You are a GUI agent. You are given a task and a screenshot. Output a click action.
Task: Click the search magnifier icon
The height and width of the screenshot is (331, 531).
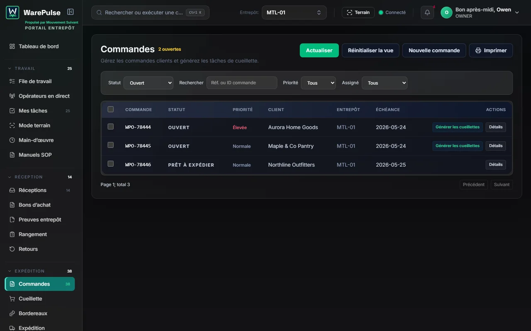click(99, 12)
